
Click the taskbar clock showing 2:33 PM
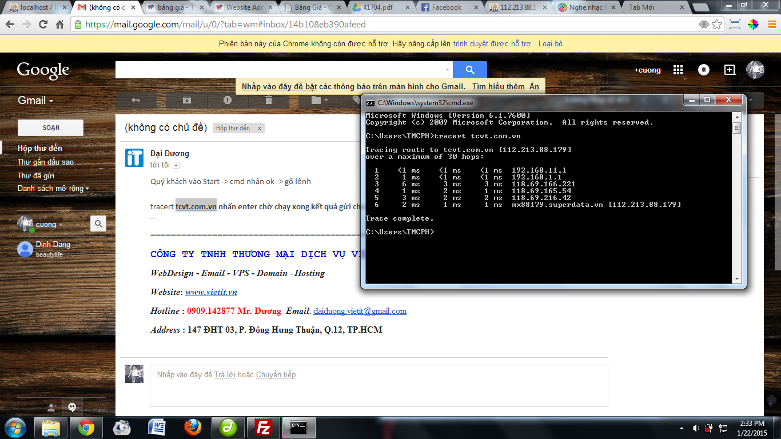pyautogui.click(x=751, y=428)
